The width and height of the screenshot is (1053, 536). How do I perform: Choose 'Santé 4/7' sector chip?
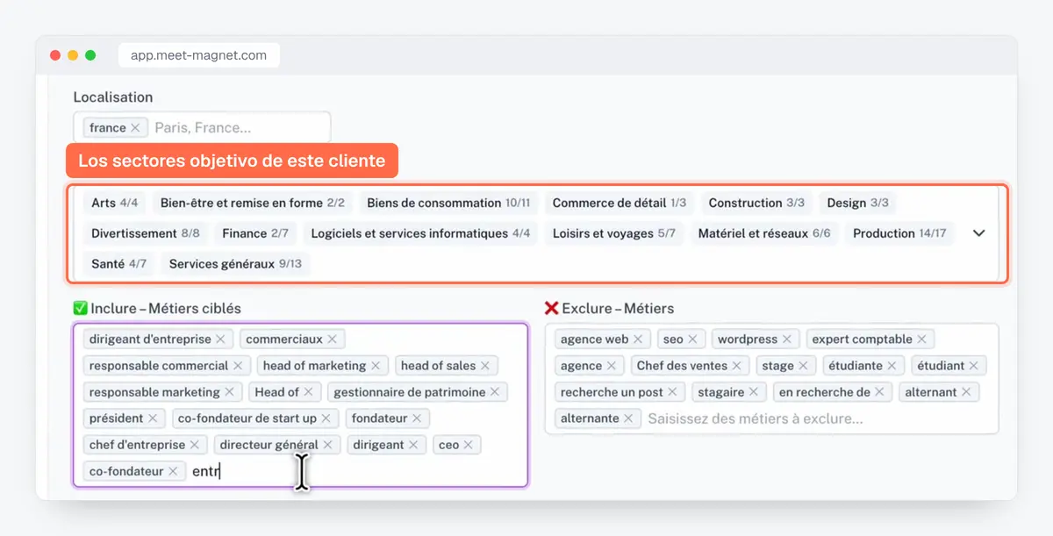pyautogui.click(x=119, y=264)
